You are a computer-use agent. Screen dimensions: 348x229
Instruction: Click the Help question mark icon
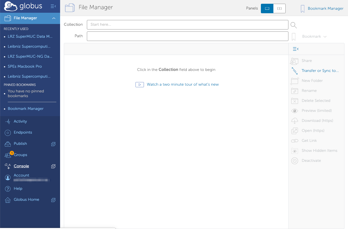coord(8,189)
